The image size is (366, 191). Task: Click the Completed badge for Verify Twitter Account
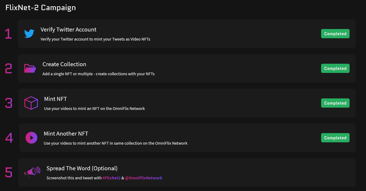click(335, 34)
